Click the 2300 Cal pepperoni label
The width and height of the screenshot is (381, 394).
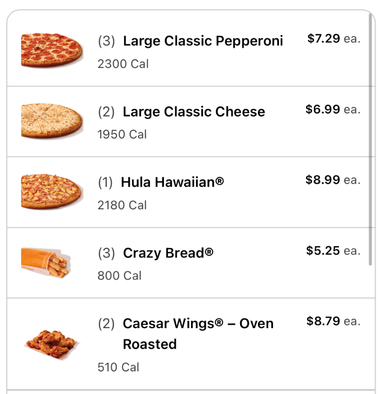tap(123, 64)
